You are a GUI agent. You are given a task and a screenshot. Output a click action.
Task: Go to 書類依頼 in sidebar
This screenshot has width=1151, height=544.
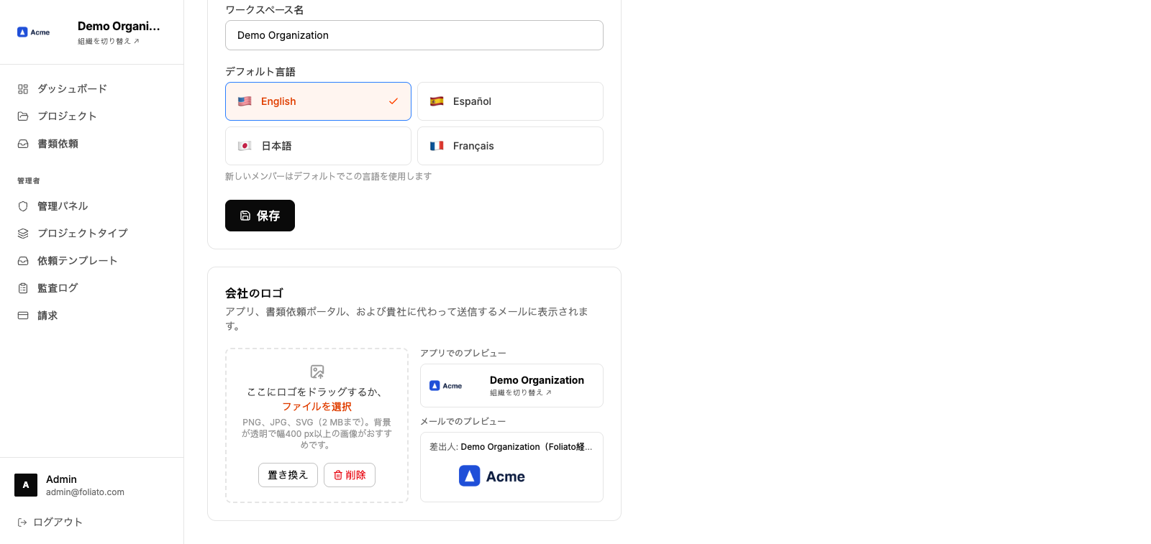point(92,144)
